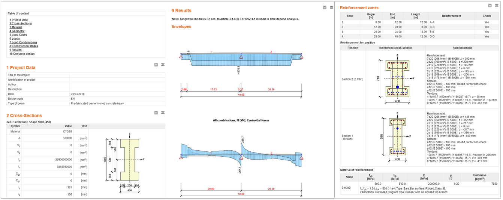
Task: Click the Section 2 reinforced cross-section image
Action: 397,79
